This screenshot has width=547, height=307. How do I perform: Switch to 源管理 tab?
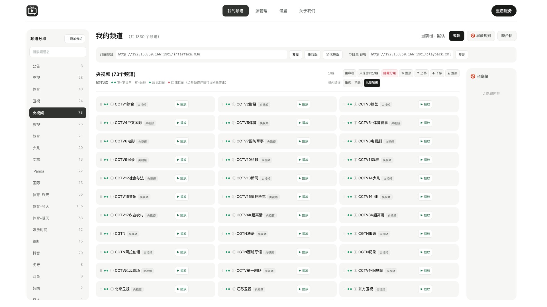tap(261, 11)
